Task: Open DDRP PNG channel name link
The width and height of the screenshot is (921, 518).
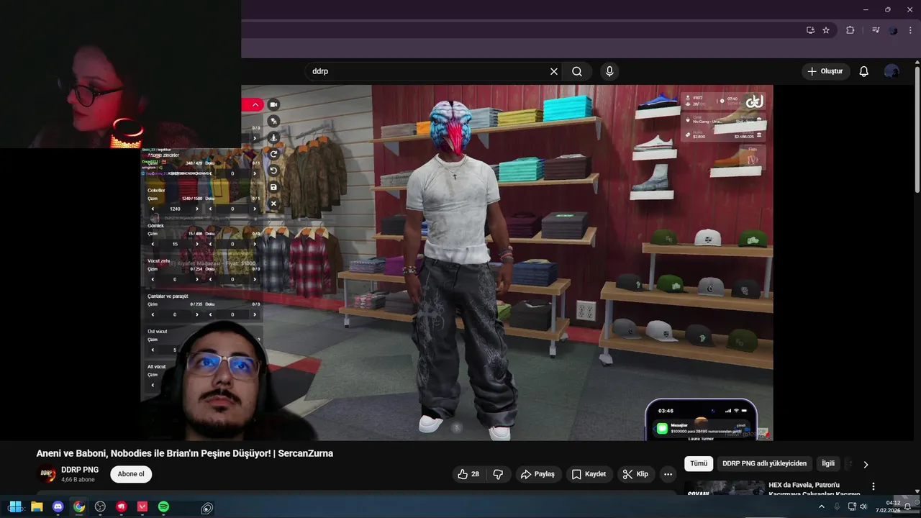Action: point(80,470)
